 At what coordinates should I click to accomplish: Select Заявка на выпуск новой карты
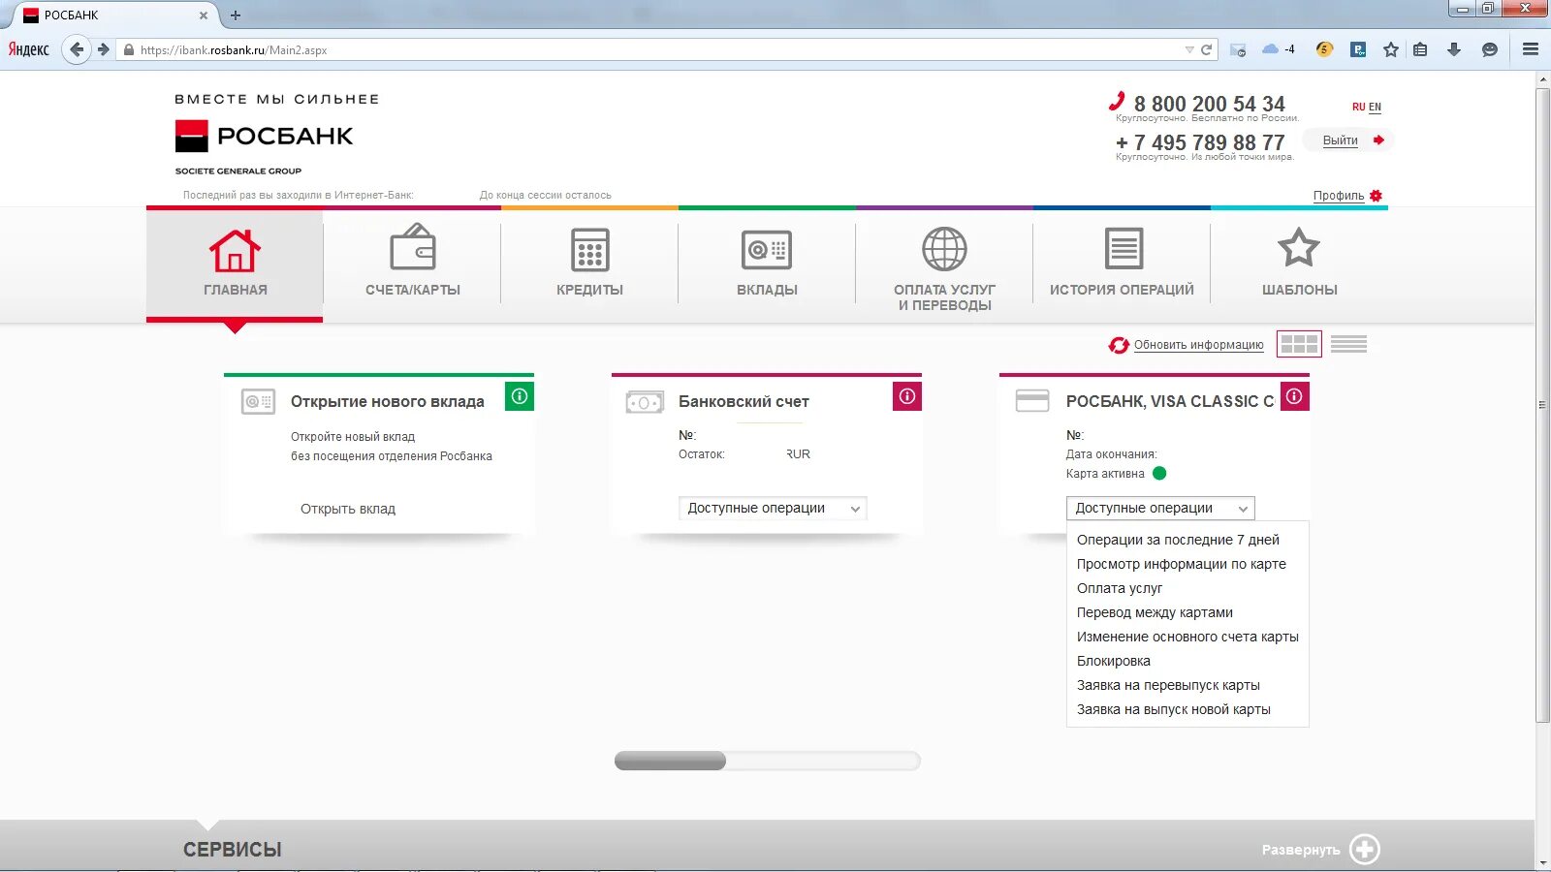1174,709
